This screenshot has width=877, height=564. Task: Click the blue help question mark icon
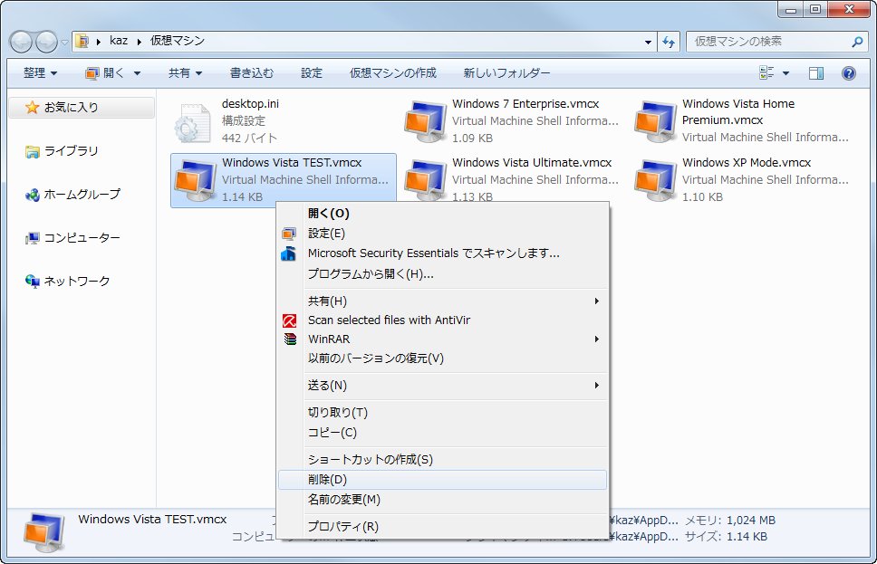point(849,73)
